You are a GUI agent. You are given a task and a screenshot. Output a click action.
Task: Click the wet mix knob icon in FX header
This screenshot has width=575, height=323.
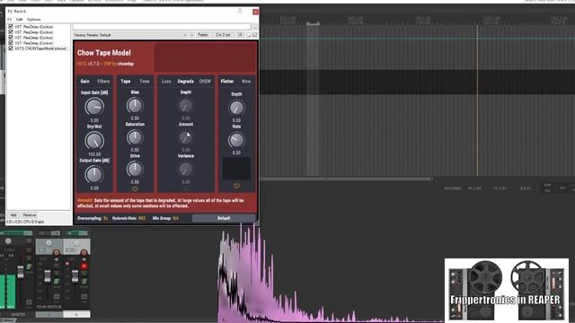(249, 35)
